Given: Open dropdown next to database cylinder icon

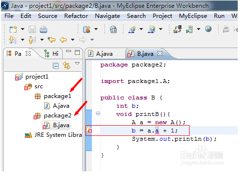Looking at the screenshot, I should click(x=96, y=29).
